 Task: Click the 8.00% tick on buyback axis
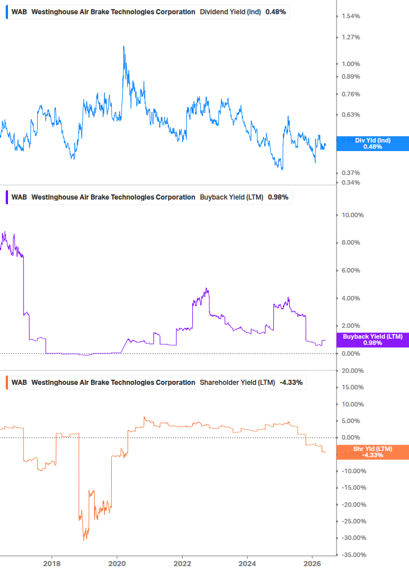point(351,243)
